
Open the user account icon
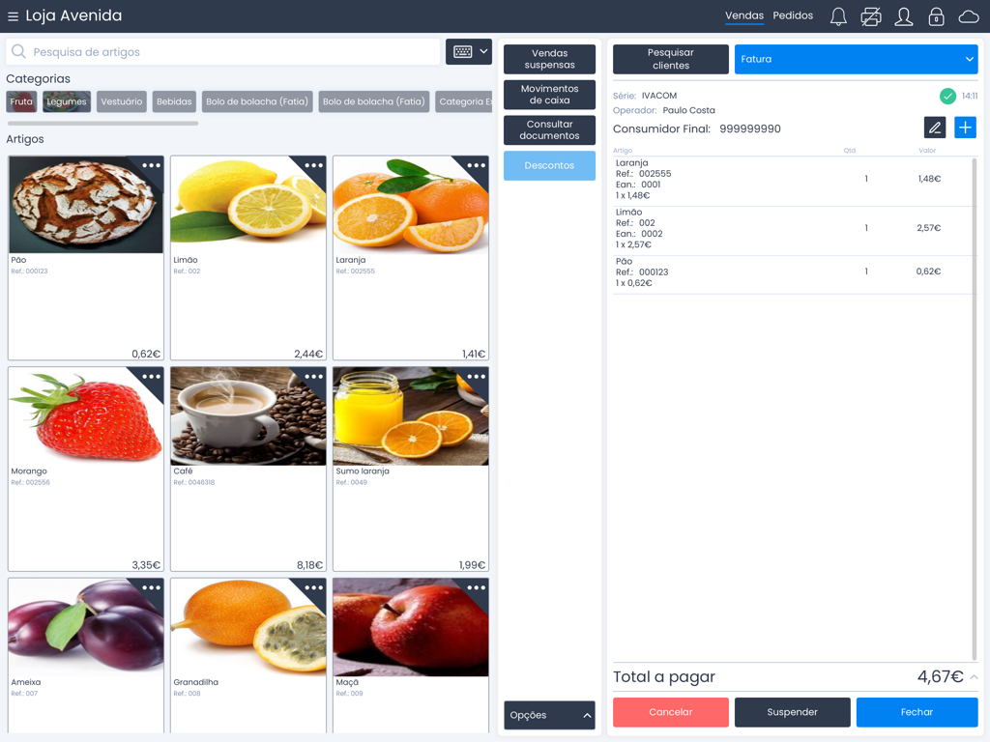pyautogui.click(x=903, y=16)
